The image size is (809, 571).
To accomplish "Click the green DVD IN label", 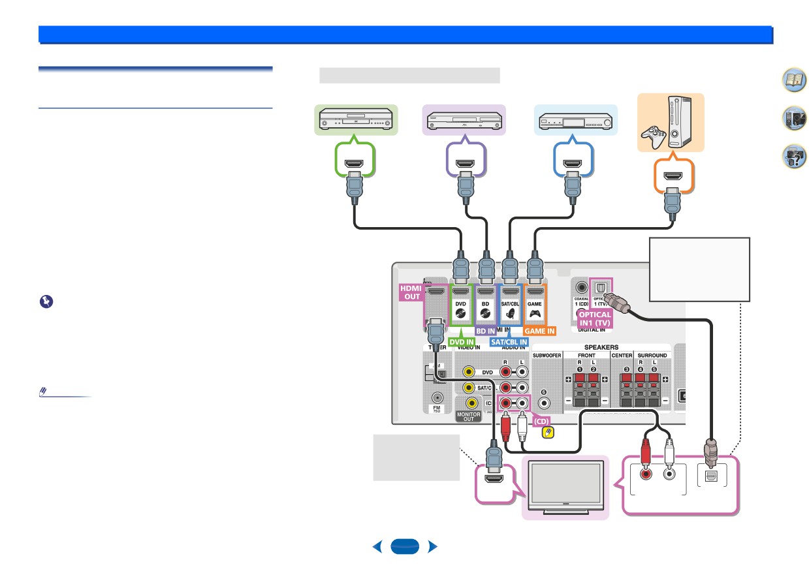I will (462, 341).
